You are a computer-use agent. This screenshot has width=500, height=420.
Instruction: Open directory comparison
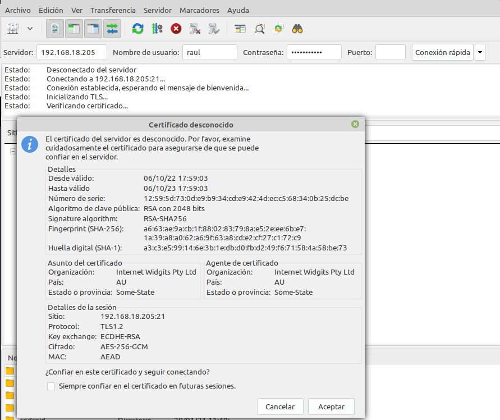tap(240, 28)
